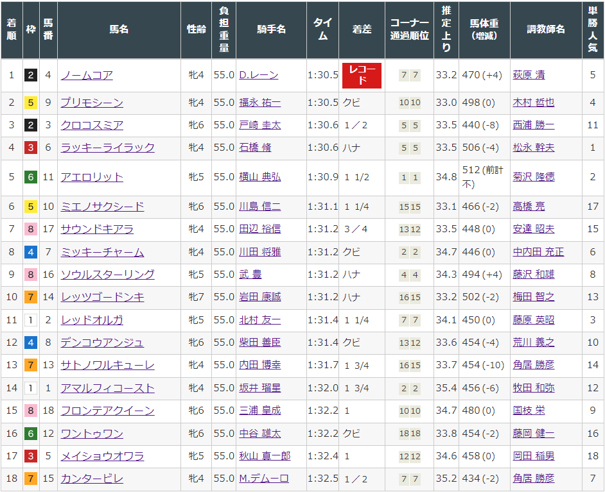
Task: Open horse link クロコスミア
Action: click(x=92, y=125)
